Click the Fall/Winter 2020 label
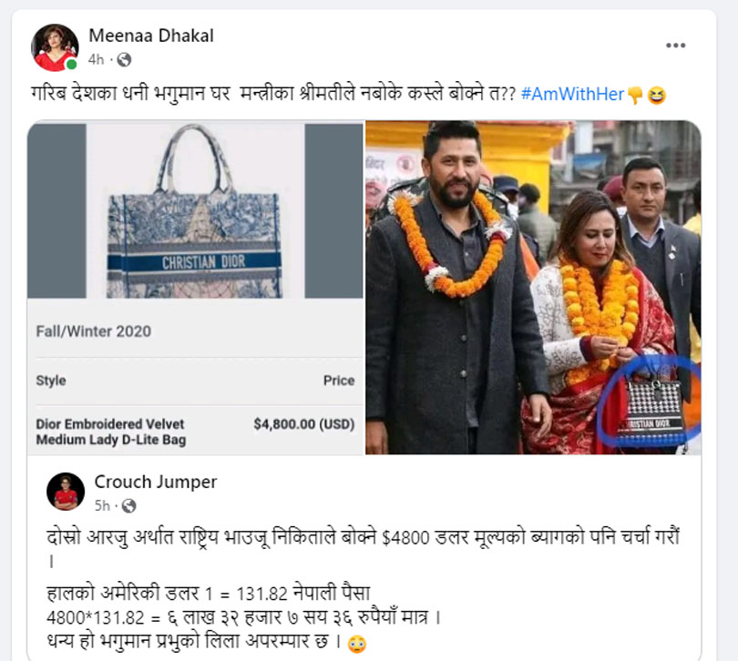 [94, 331]
